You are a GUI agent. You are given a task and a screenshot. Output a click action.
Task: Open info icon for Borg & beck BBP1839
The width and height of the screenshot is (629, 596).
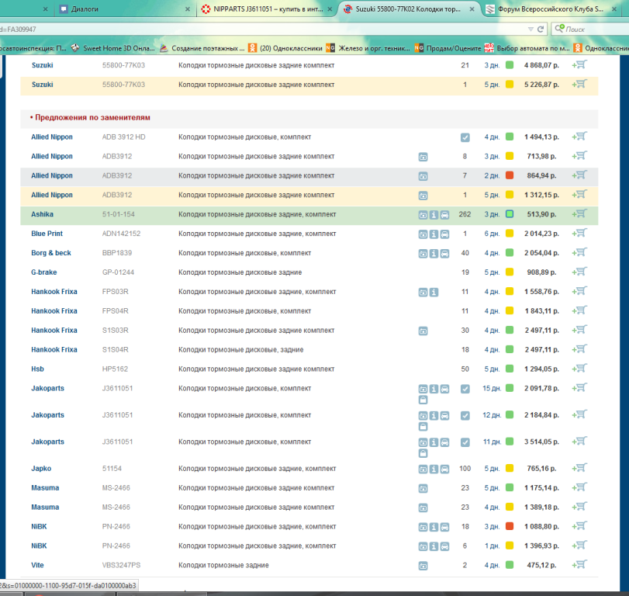[434, 253]
